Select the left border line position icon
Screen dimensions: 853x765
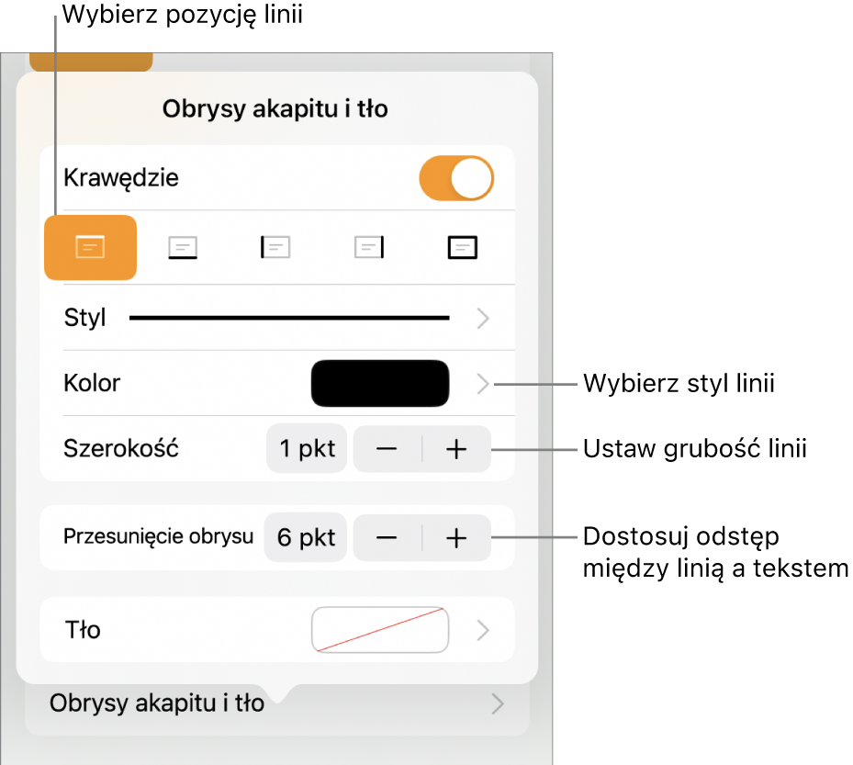tap(275, 248)
